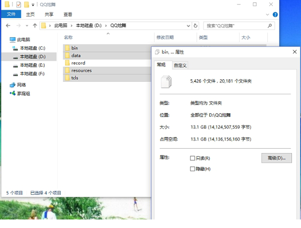Open the 文件 menu tab
301x228 pixels.
11,14
